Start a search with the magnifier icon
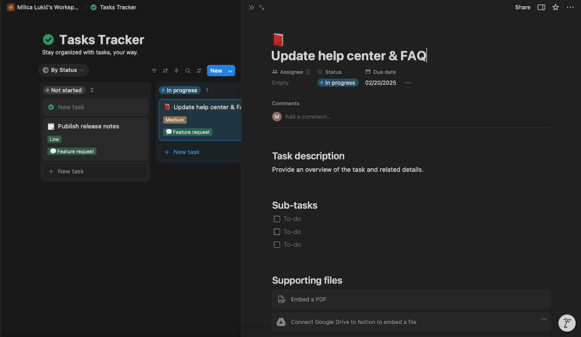The width and height of the screenshot is (581, 337). [187, 70]
